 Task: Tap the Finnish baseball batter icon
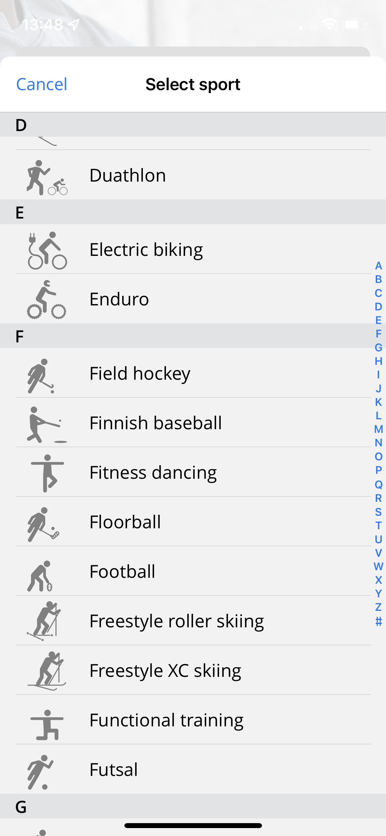click(x=46, y=424)
